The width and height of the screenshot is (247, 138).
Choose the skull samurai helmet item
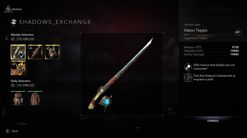coord(52,52)
